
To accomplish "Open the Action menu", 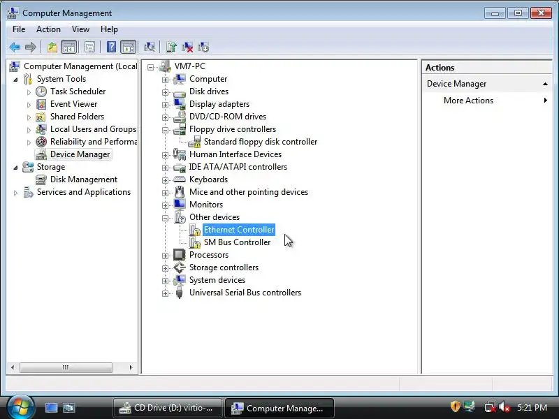I will point(48,29).
